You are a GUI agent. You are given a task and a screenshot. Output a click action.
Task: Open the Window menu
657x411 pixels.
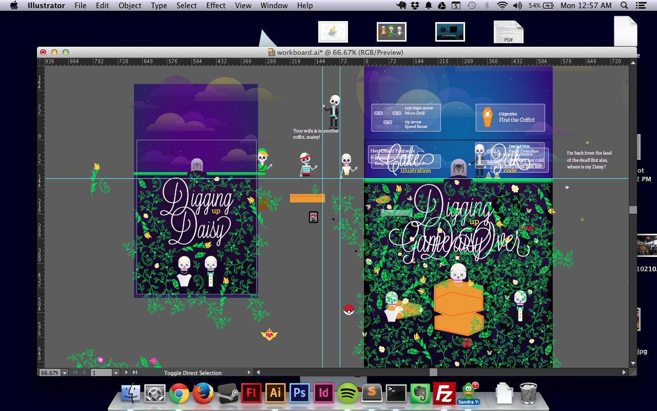[274, 6]
